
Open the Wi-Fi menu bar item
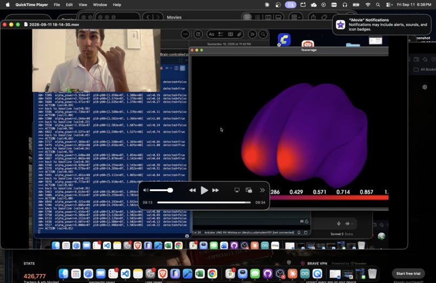pos(368,5)
